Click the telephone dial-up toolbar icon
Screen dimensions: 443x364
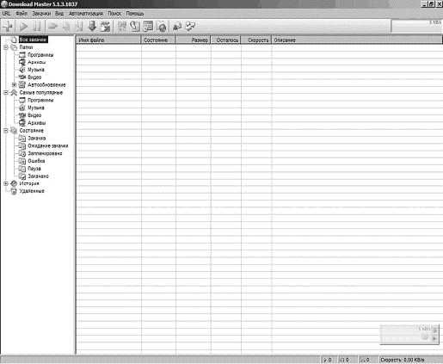[x=135, y=26]
